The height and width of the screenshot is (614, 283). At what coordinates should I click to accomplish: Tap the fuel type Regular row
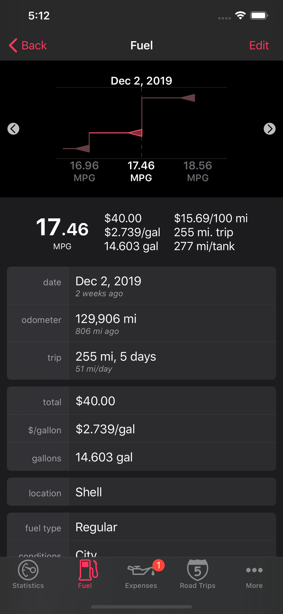point(141,527)
